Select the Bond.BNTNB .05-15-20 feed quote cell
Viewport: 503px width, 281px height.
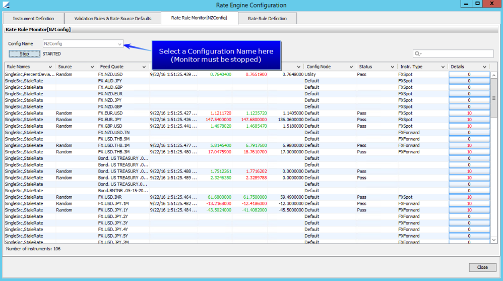coord(123,190)
